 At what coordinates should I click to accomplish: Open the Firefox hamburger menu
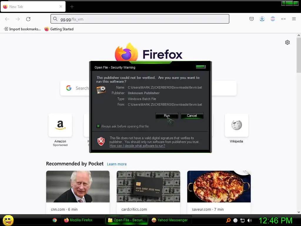tap(294, 19)
